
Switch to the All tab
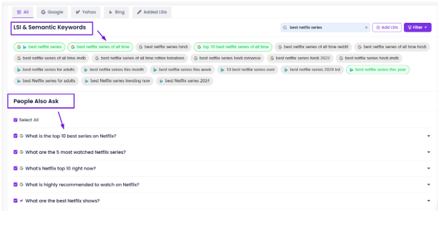[x=22, y=12]
